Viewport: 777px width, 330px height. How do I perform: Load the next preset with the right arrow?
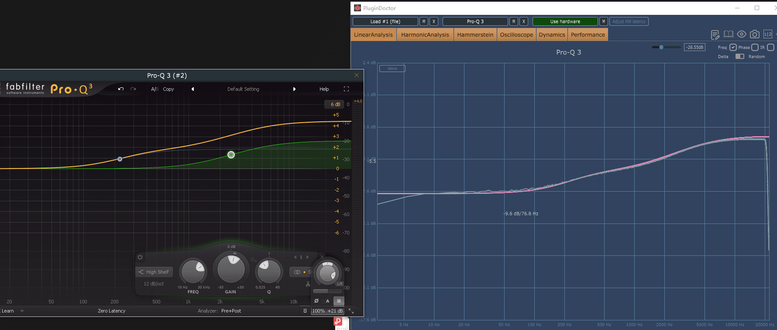(294, 89)
